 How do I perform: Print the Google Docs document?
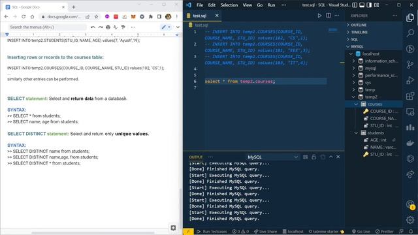(x=108, y=27)
